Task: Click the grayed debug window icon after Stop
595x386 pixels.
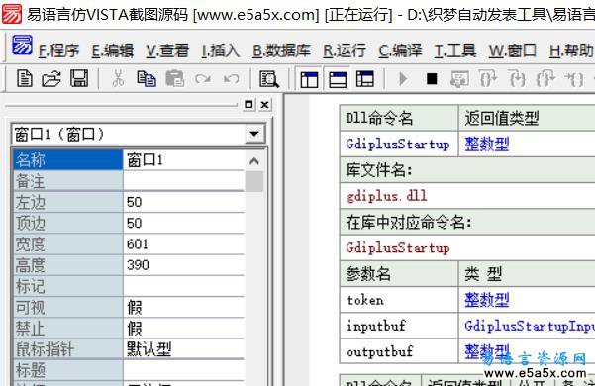Action: (x=459, y=79)
